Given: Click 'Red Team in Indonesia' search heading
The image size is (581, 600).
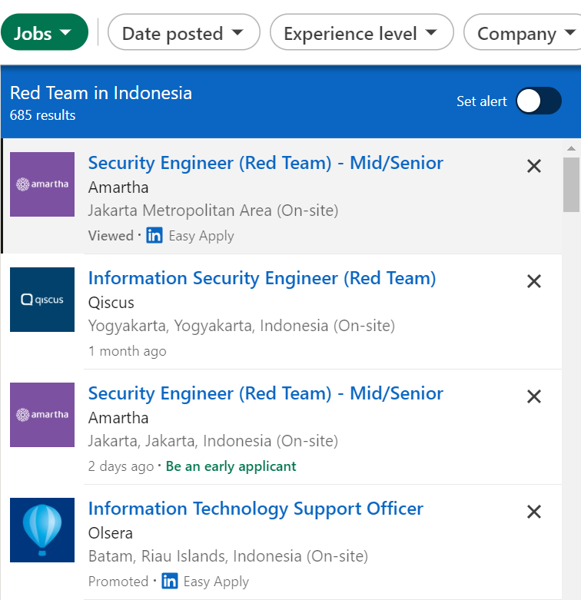Looking at the screenshot, I should coord(101,93).
